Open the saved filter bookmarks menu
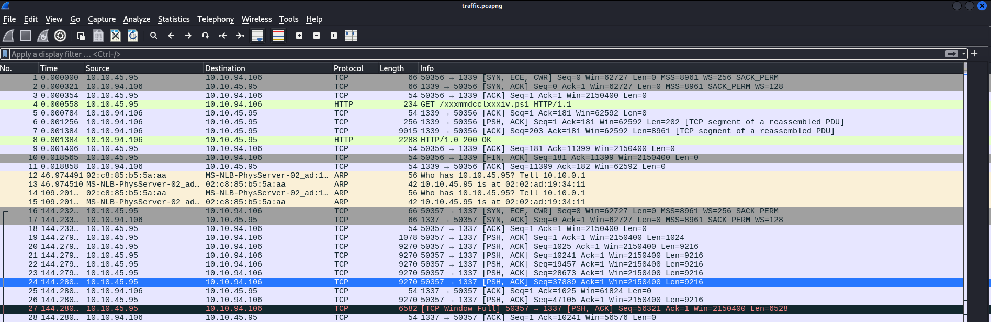The image size is (991, 322). pyautogui.click(x=5, y=54)
